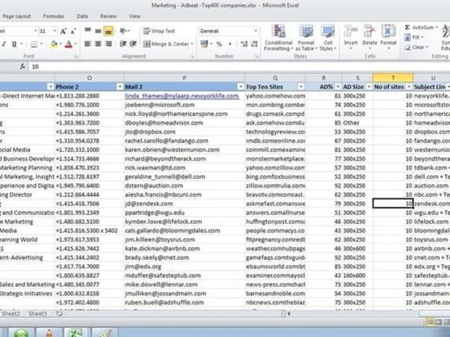This screenshot has height=337, width=450.
Task: Click Insert cells button
Action: (x=351, y=37)
